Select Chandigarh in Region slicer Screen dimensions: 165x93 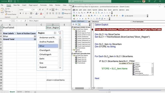click(48, 50)
